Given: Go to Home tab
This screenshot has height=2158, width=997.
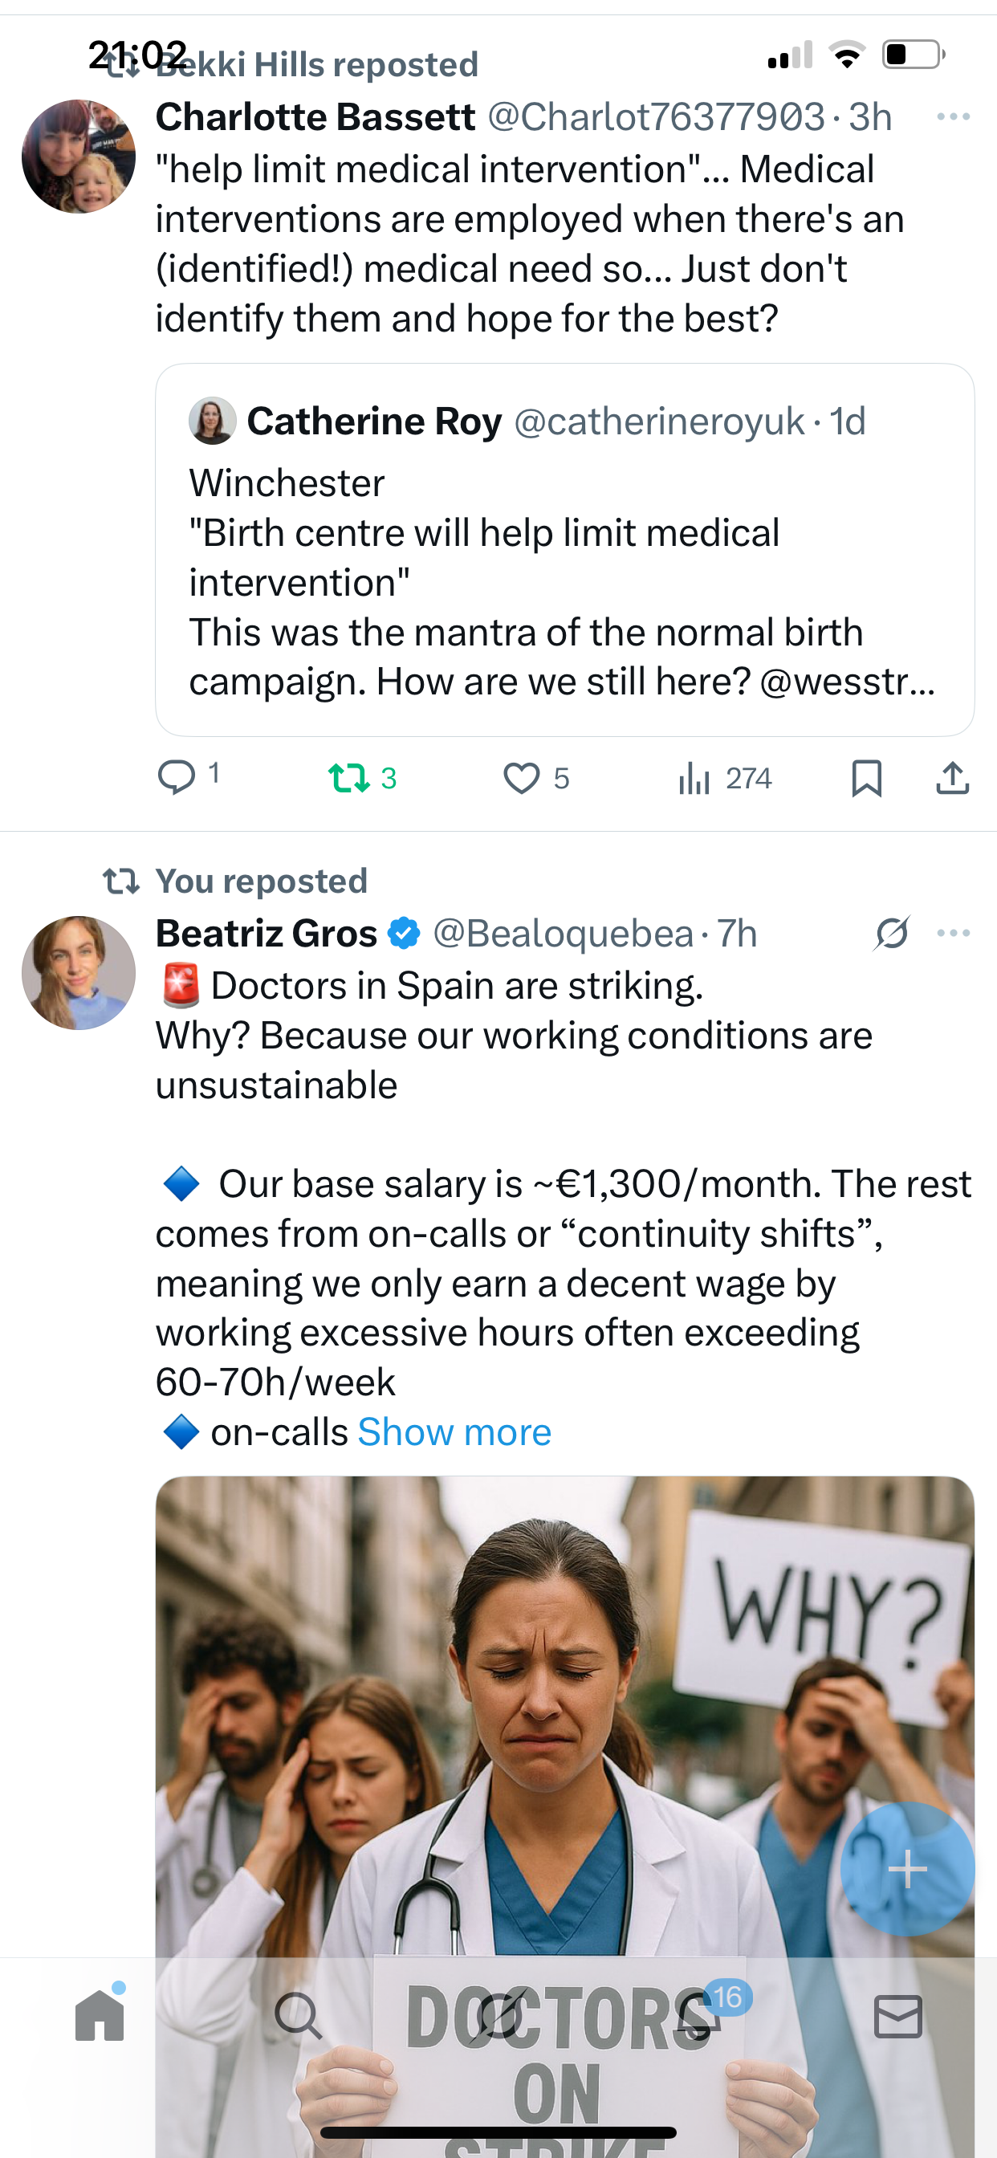Looking at the screenshot, I should click(100, 2016).
